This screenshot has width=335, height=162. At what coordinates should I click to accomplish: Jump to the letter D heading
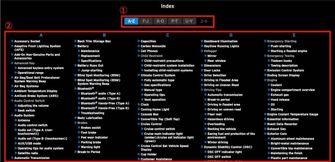[x=231, y=35]
